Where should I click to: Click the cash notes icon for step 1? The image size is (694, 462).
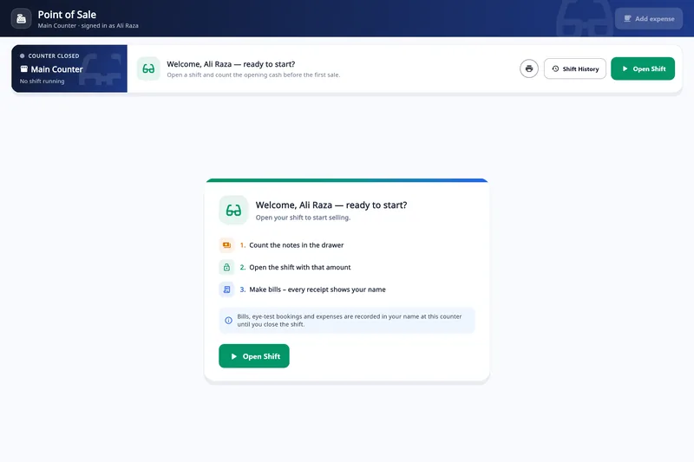click(x=226, y=245)
